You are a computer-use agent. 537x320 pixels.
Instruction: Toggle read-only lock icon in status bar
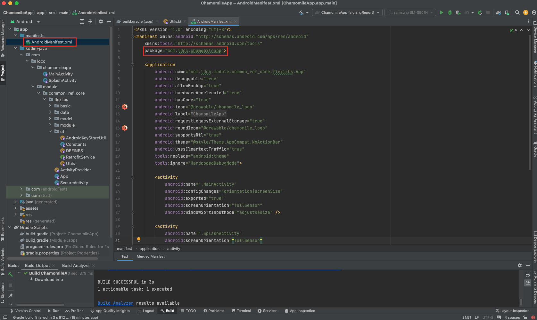pos(525,317)
